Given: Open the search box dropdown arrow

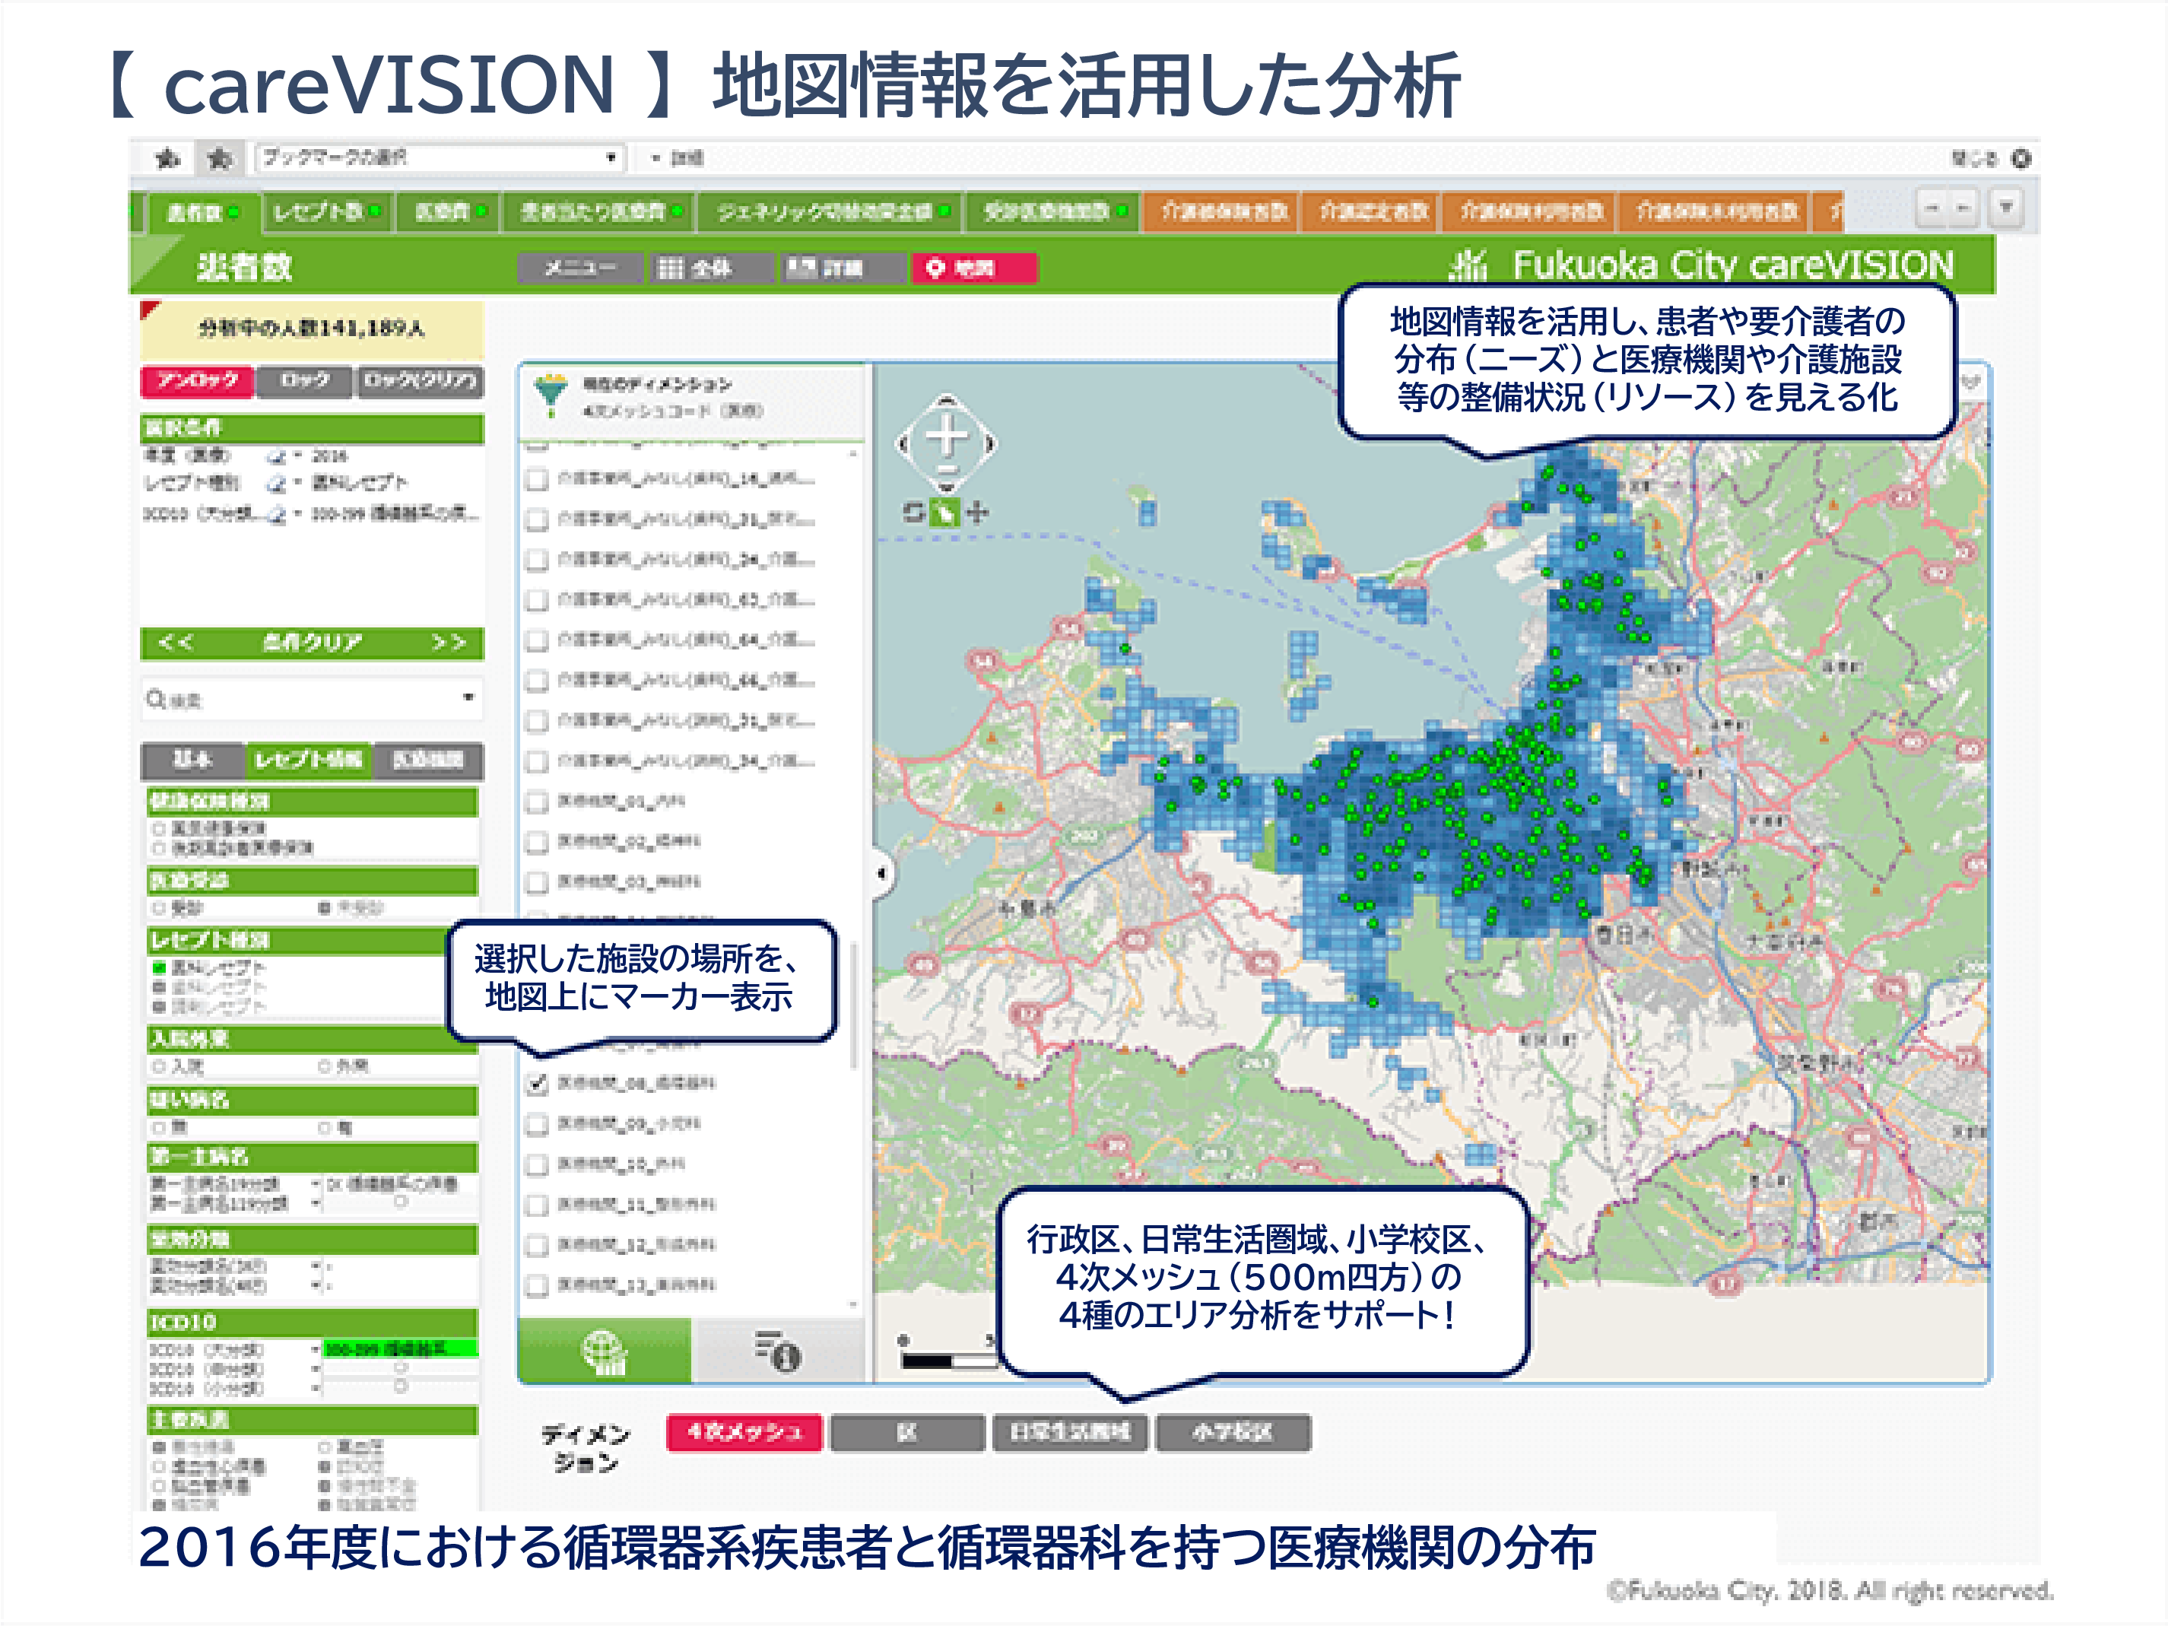Looking at the screenshot, I should tap(468, 698).
